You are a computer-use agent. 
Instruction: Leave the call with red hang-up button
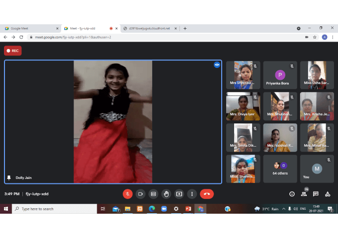coord(207,194)
